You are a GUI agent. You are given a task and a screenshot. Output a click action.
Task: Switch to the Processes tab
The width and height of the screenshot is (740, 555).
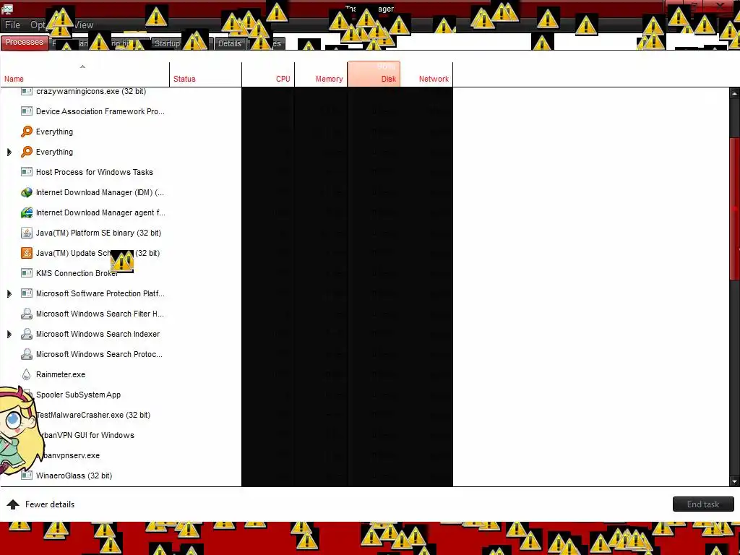click(x=25, y=43)
